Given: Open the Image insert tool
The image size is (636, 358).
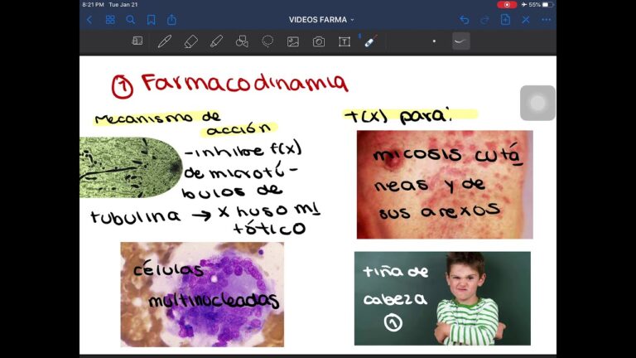Looking at the screenshot, I should tap(293, 41).
